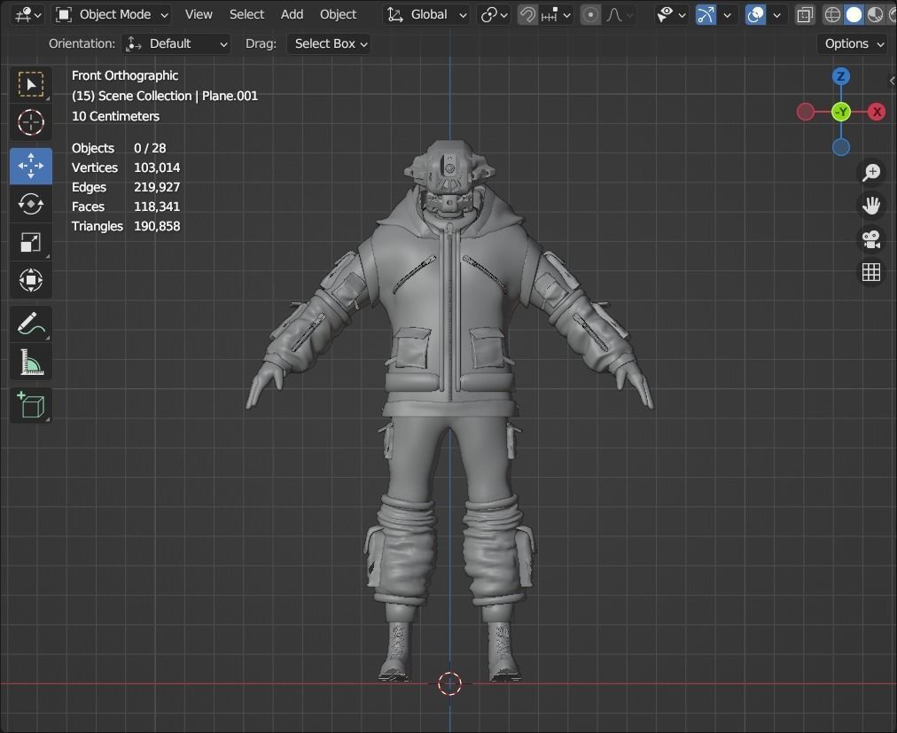Switch to wireframe viewport shading
Screen dimensions: 897x733
coord(832,15)
